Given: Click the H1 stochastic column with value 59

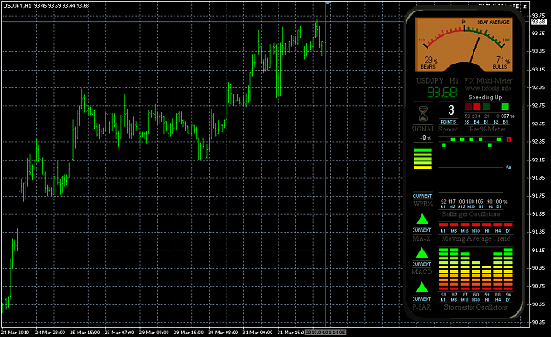Looking at the screenshot, I should pos(487,278).
